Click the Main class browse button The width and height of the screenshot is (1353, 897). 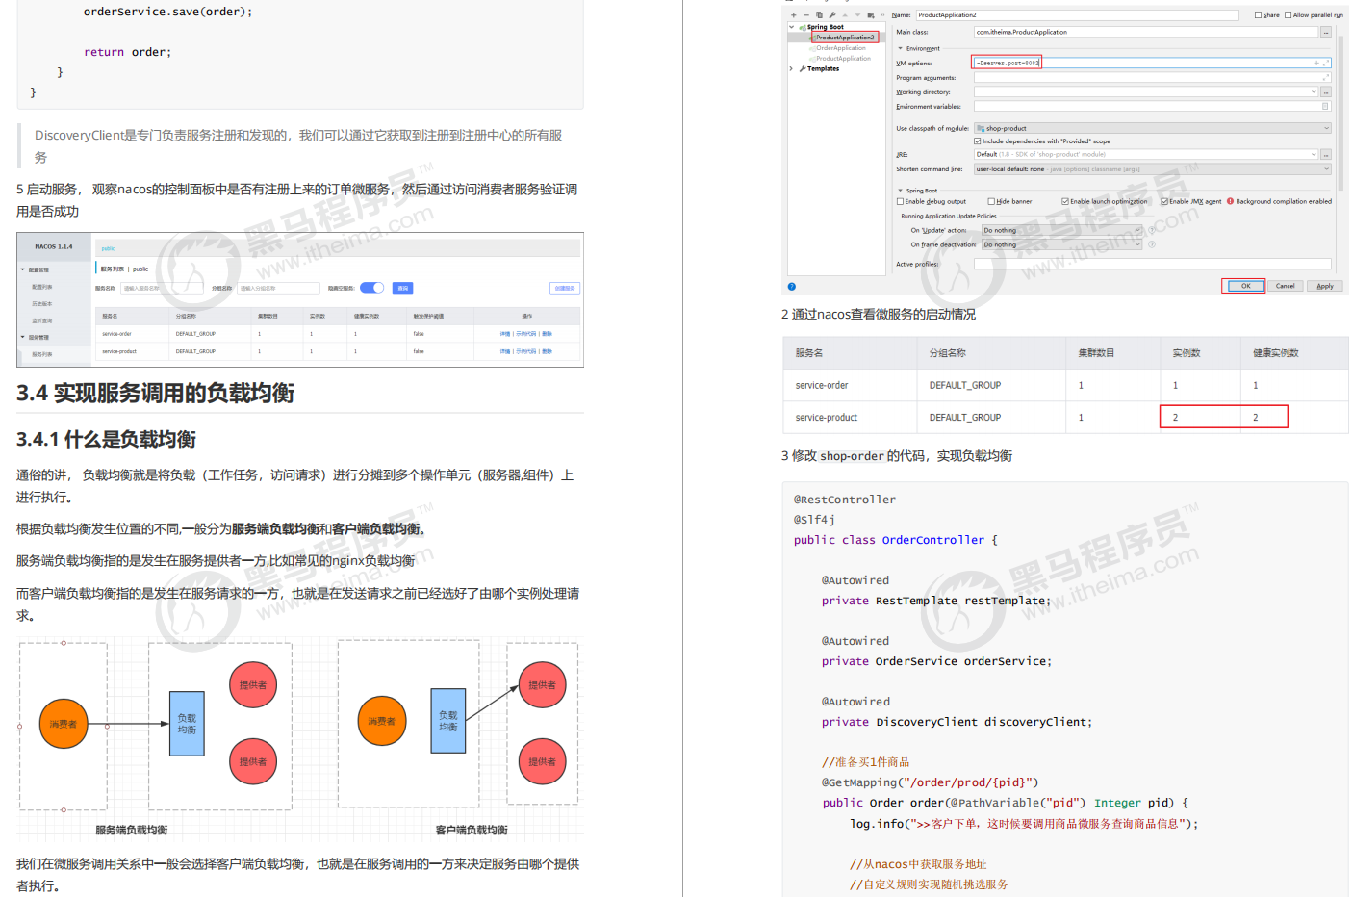coord(1326,32)
